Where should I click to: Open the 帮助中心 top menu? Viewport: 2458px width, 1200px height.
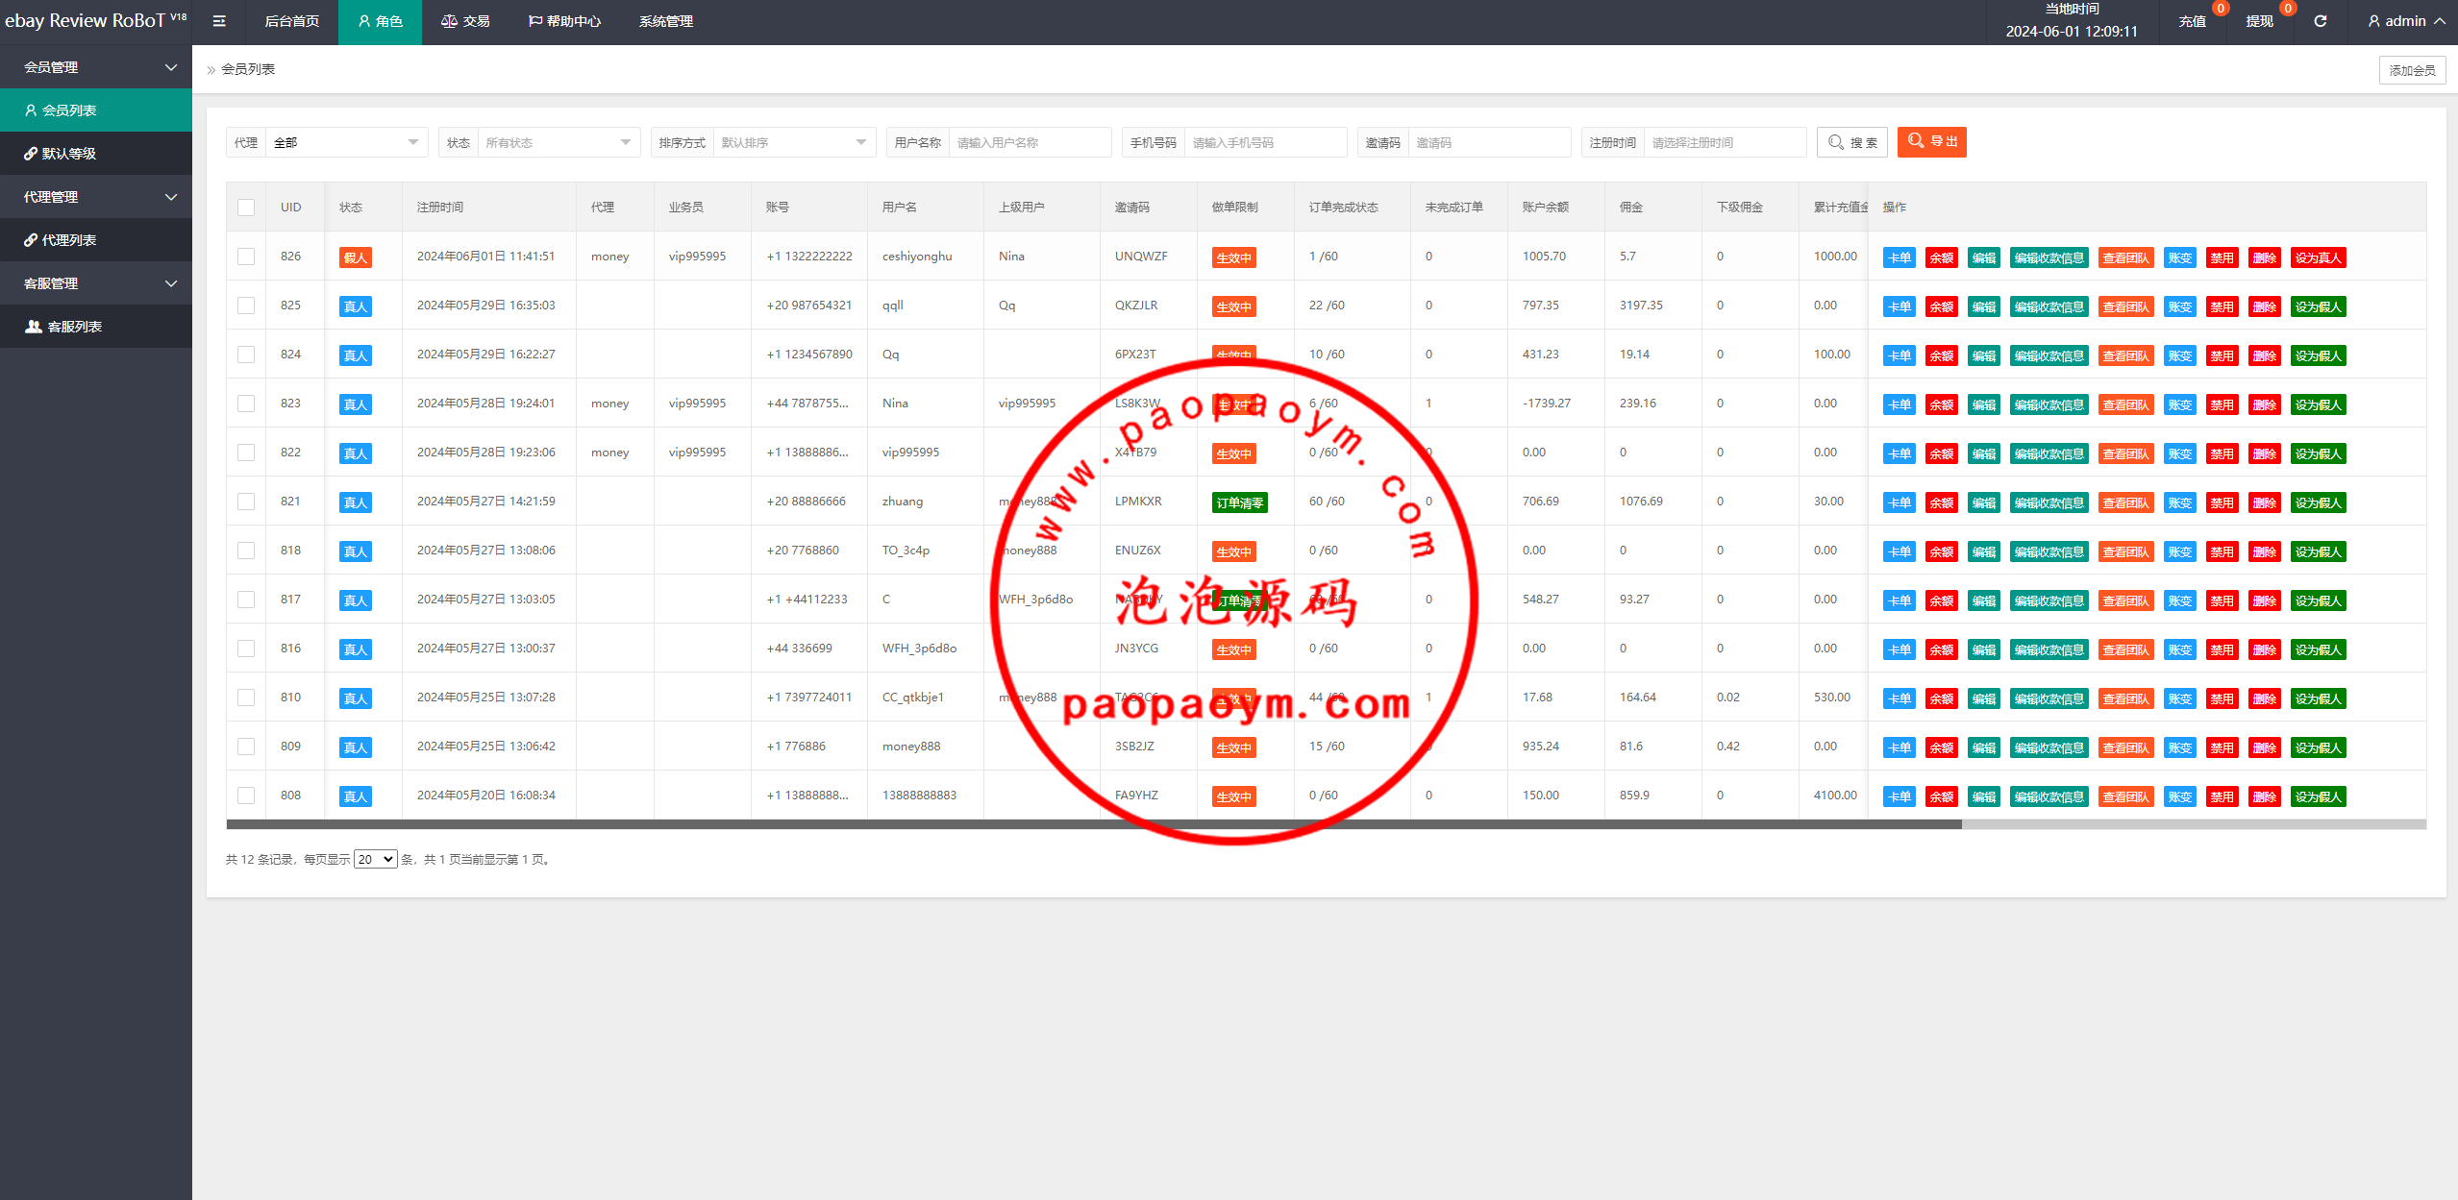click(x=564, y=21)
